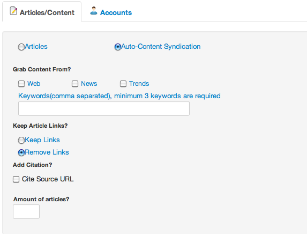Click the Trends label text
This screenshot has height=234, width=307.
[139, 84]
